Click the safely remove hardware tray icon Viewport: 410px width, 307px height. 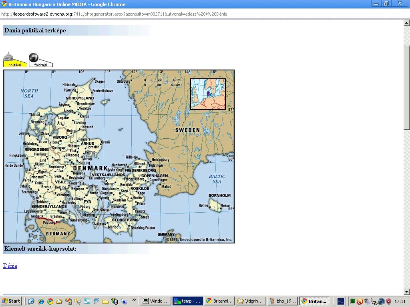(x=374, y=301)
